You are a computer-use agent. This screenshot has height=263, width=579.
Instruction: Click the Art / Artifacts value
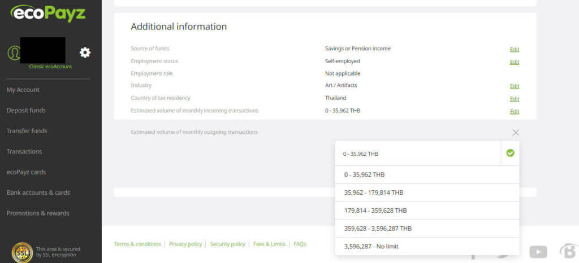coord(341,85)
